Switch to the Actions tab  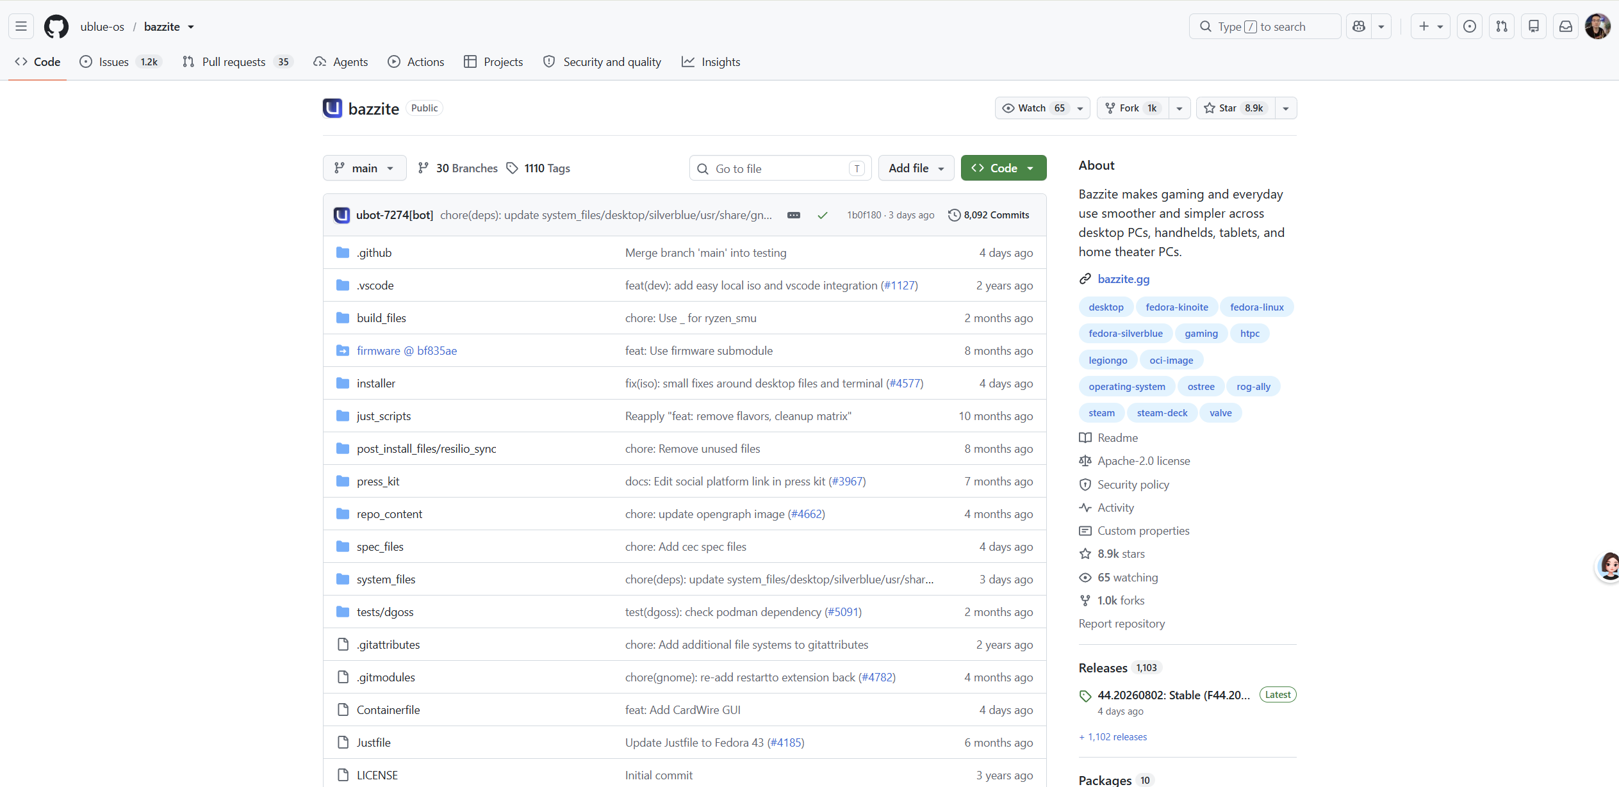[x=416, y=62]
